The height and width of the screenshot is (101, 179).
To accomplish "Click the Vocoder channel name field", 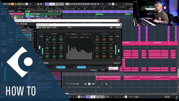I will point(113,68).
